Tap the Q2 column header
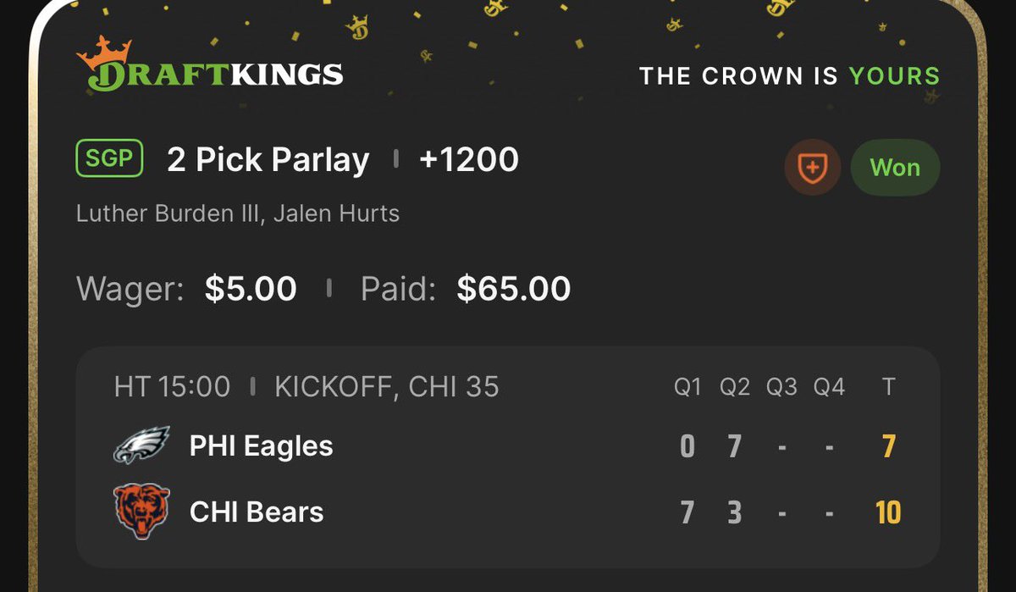Viewport: 1016px width, 592px height. [x=735, y=387]
